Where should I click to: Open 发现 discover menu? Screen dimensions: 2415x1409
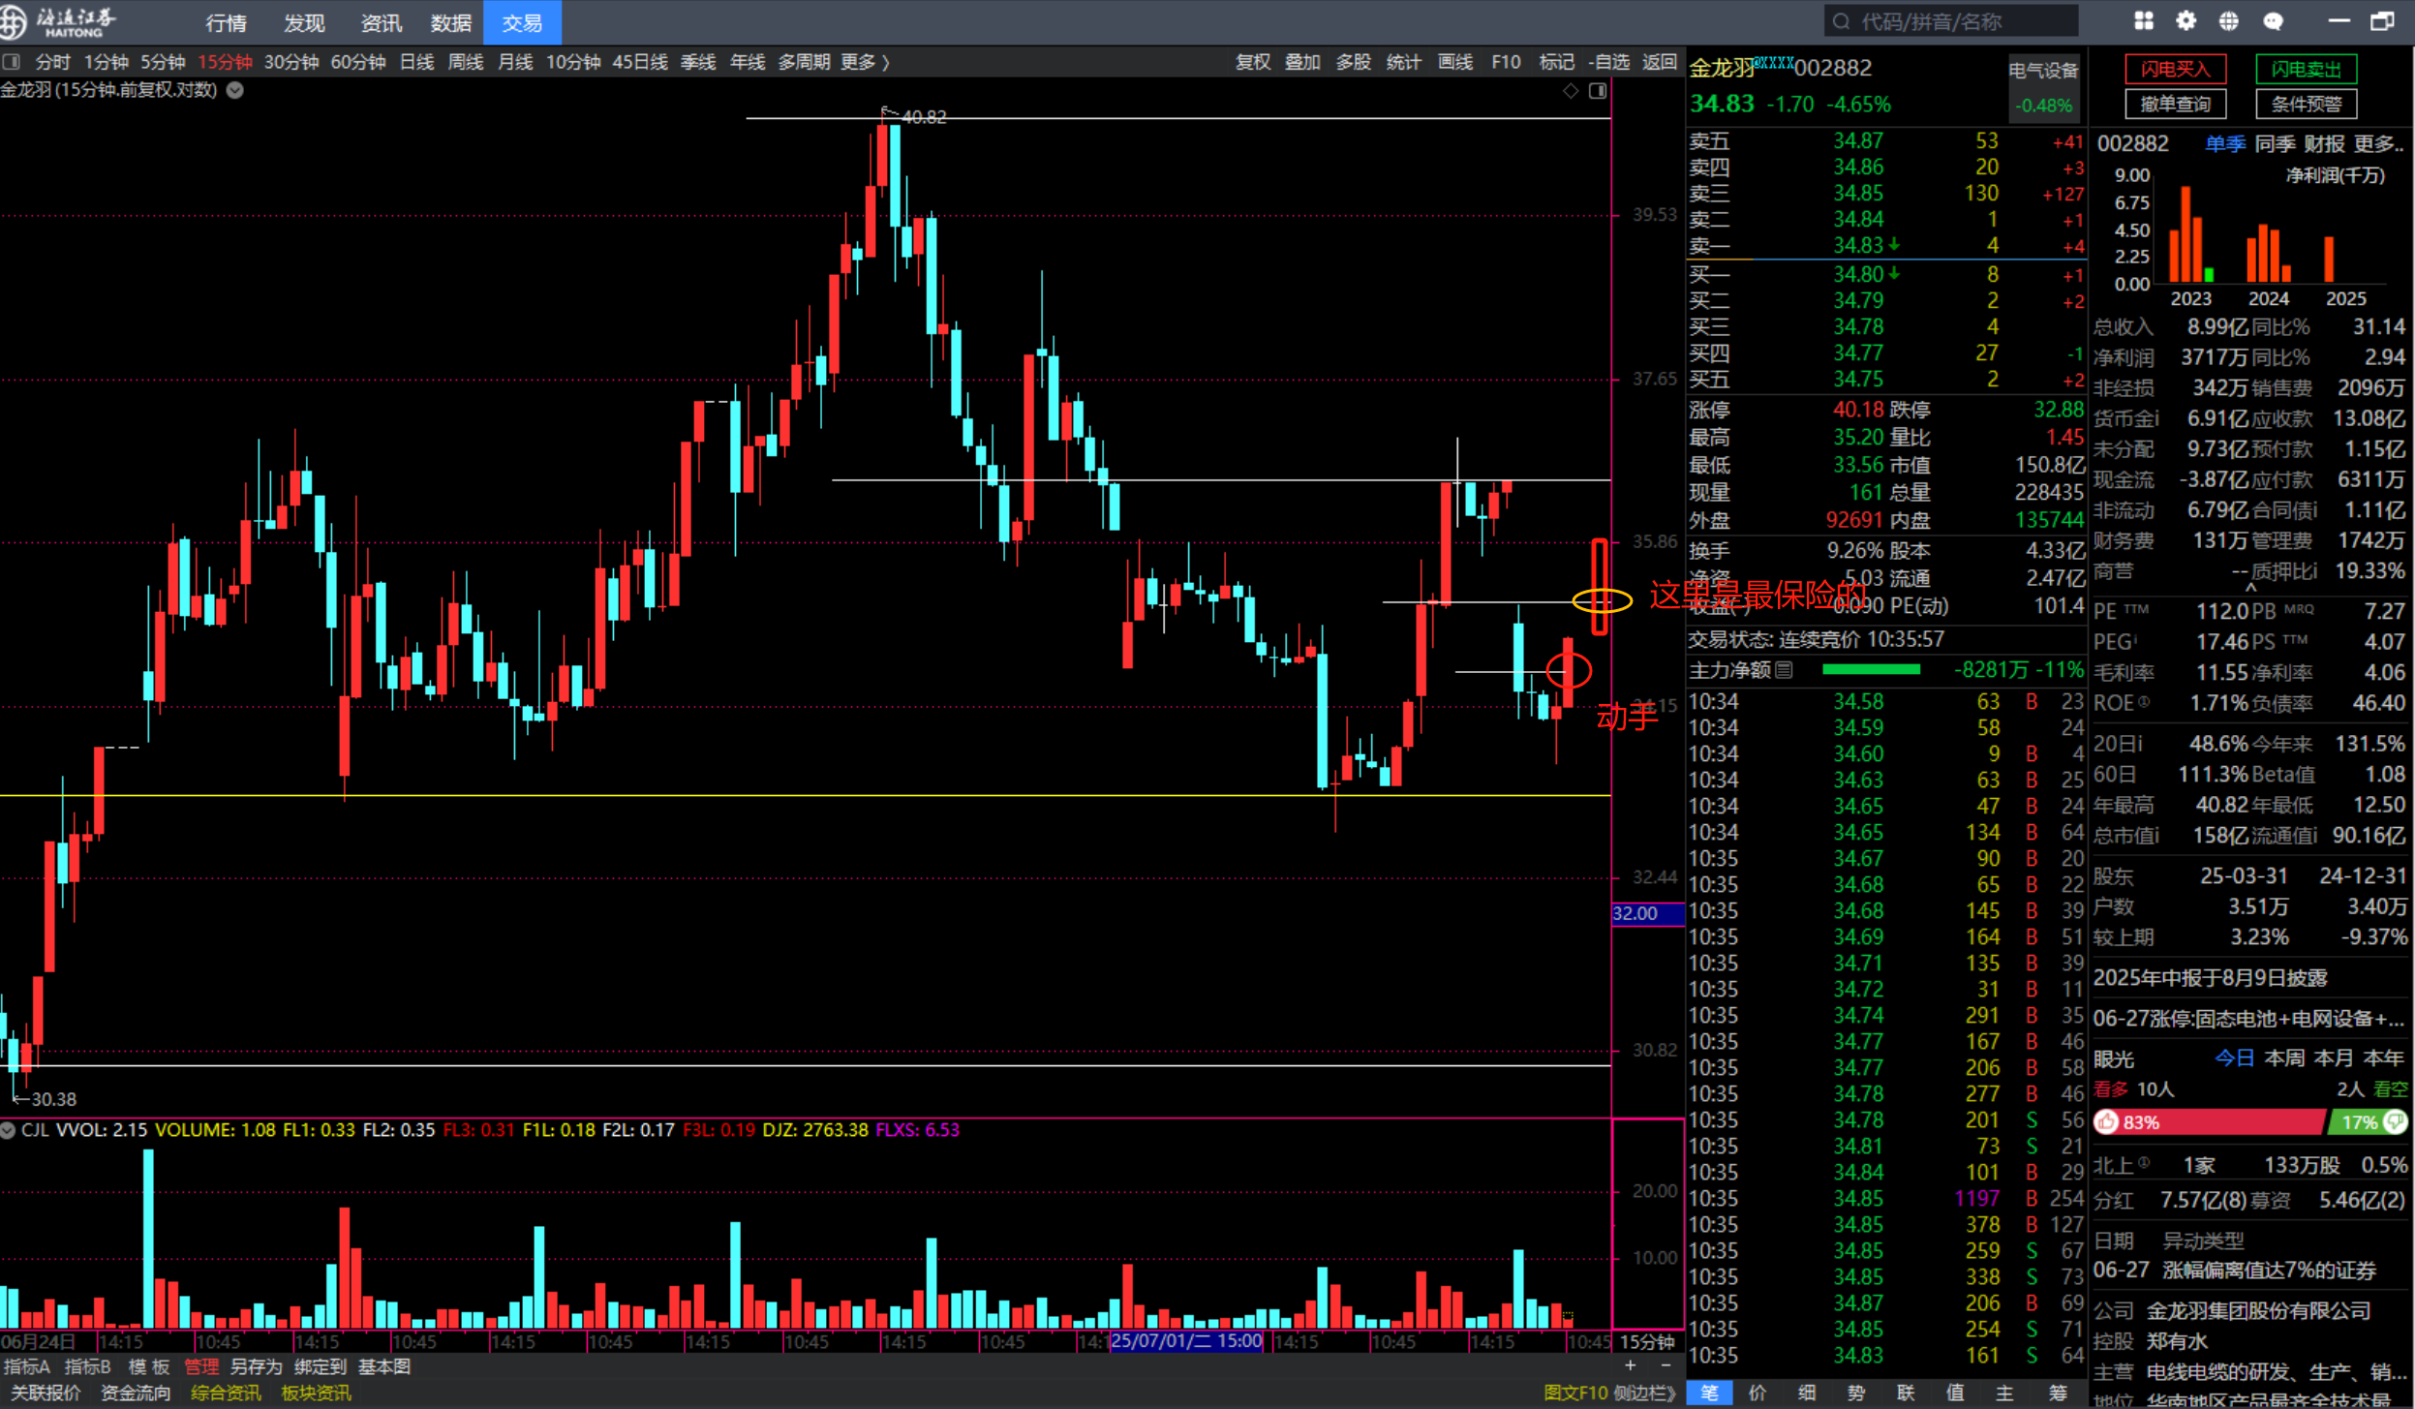click(x=304, y=22)
